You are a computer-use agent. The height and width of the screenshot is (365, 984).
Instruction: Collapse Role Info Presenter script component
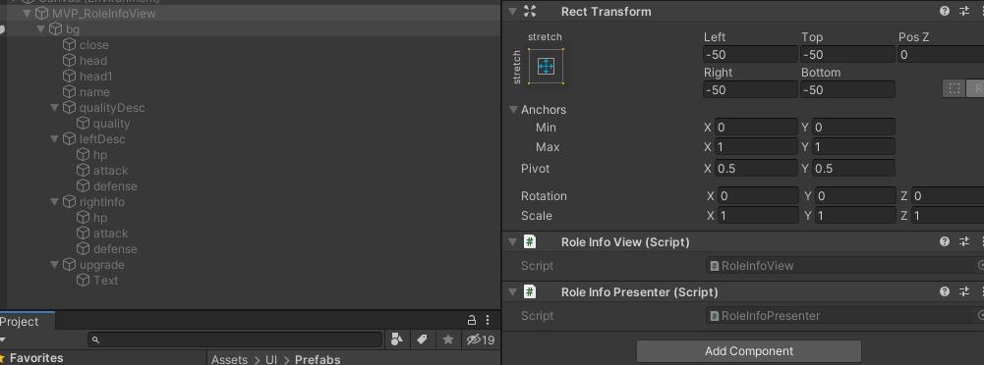tap(512, 291)
